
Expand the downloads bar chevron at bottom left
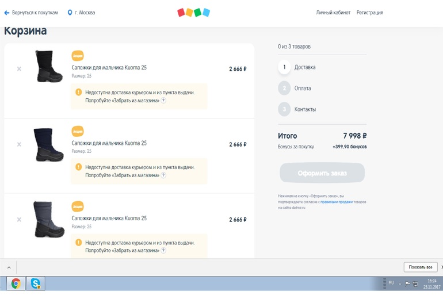[9, 267]
